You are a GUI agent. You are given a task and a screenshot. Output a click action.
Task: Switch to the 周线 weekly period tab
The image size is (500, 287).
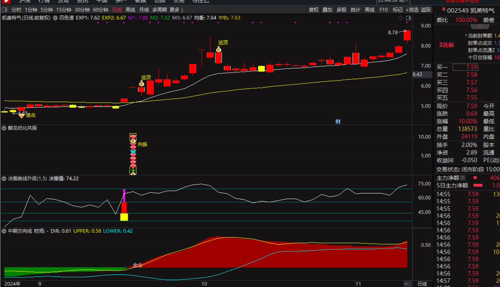point(130,10)
